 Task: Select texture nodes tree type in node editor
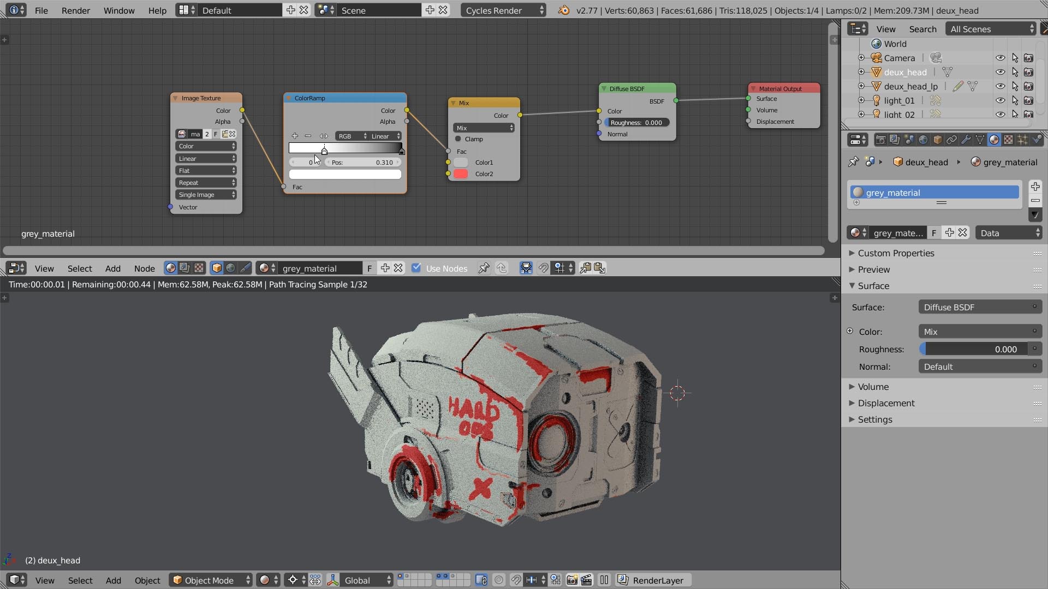pyautogui.click(x=199, y=268)
